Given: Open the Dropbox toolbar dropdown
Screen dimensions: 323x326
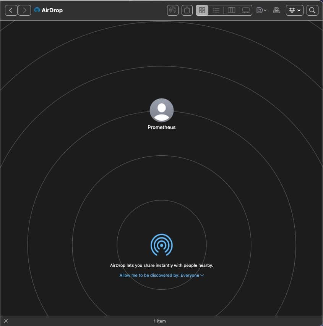Looking at the screenshot, I should click(294, 10).
